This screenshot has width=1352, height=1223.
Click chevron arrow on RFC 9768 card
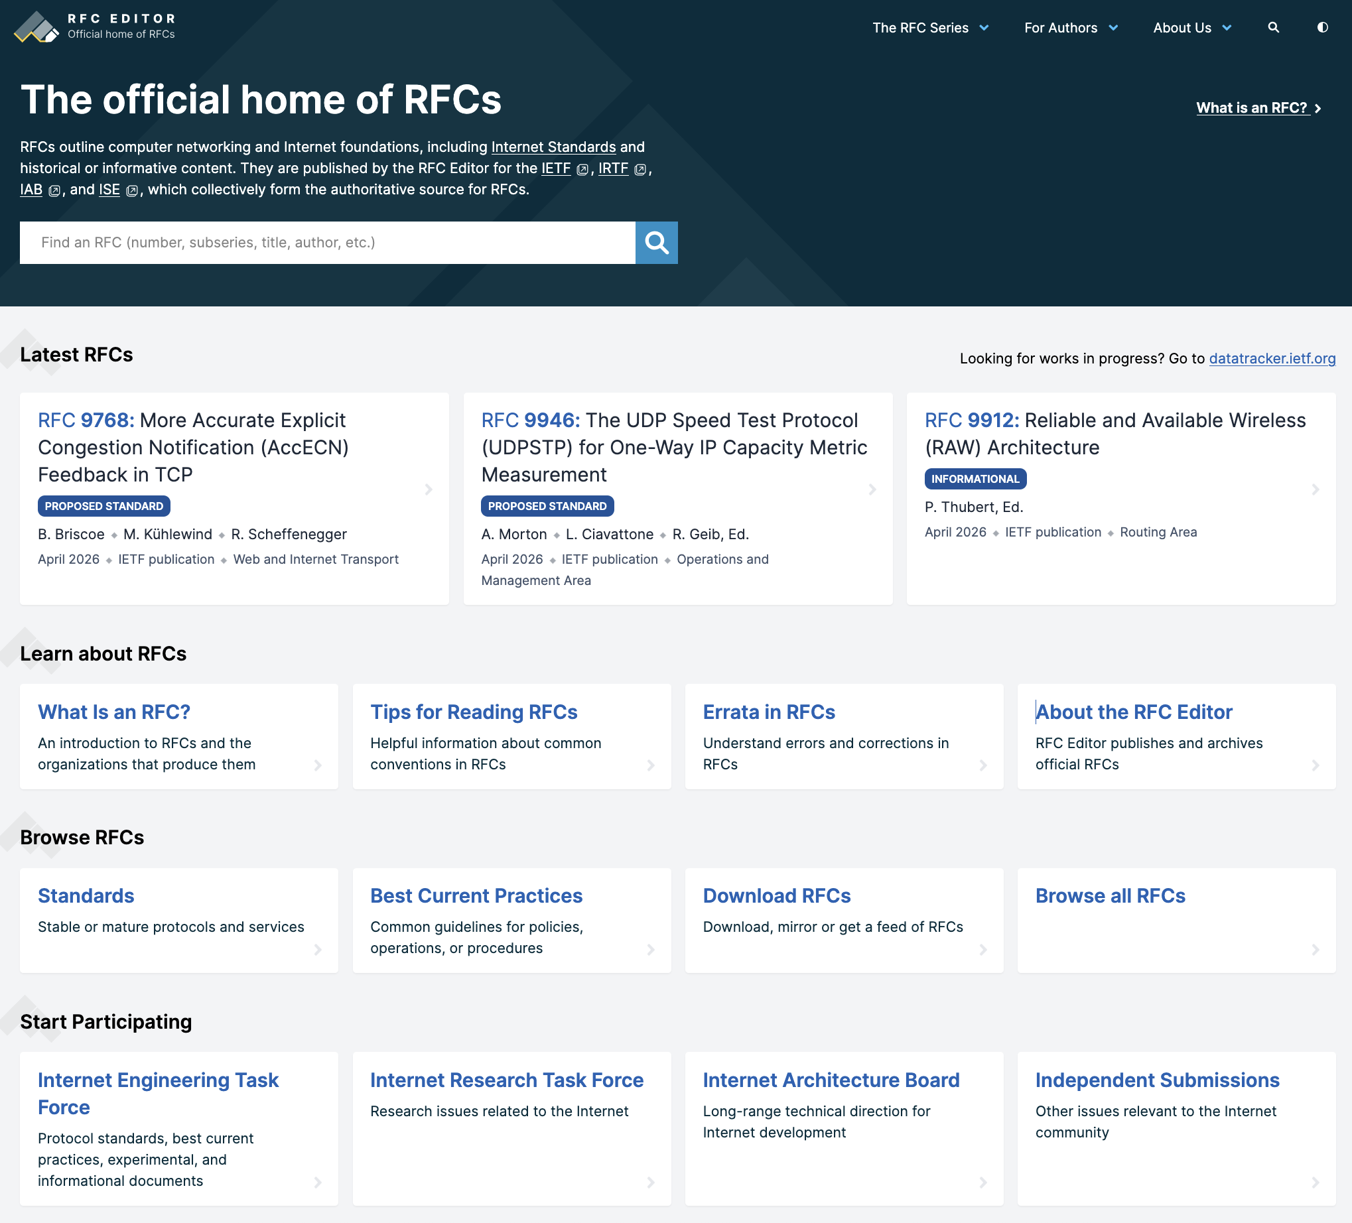pos(429,489)
